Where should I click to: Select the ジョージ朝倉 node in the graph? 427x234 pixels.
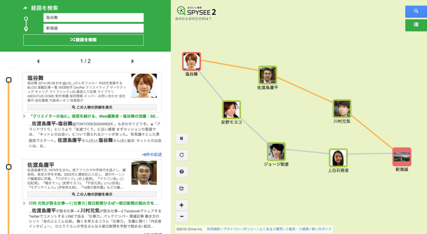[276, 152]
